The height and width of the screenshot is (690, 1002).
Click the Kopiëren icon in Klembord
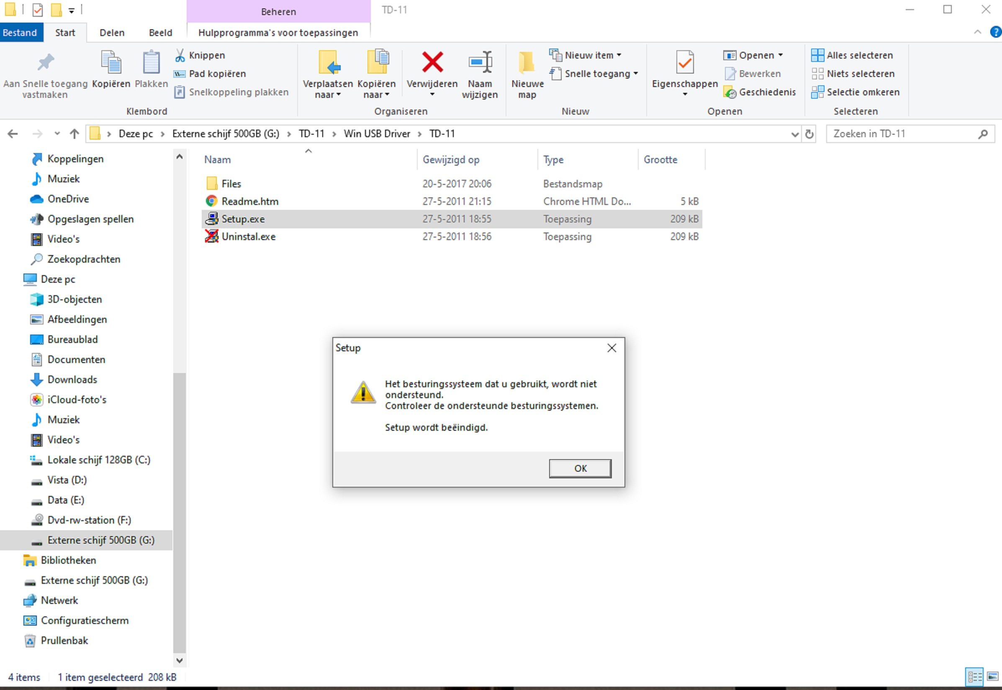[111, 62]
